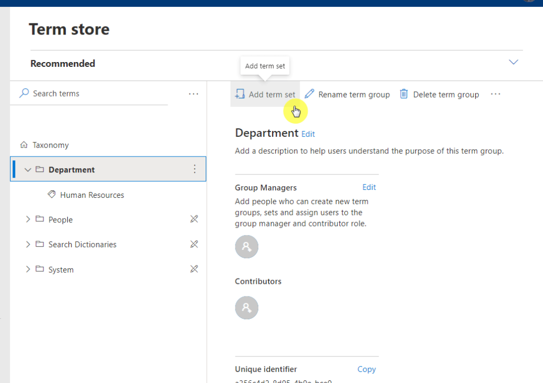Expand the Search Dictionaries group

coord(28,244)
